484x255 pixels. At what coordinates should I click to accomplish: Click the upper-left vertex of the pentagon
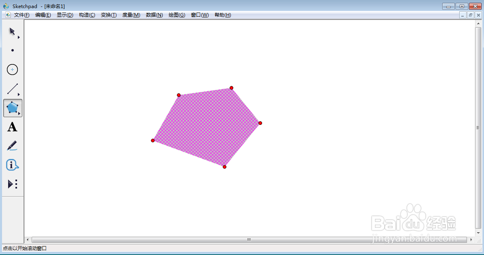pyautogui.click(x=179, y=95)
